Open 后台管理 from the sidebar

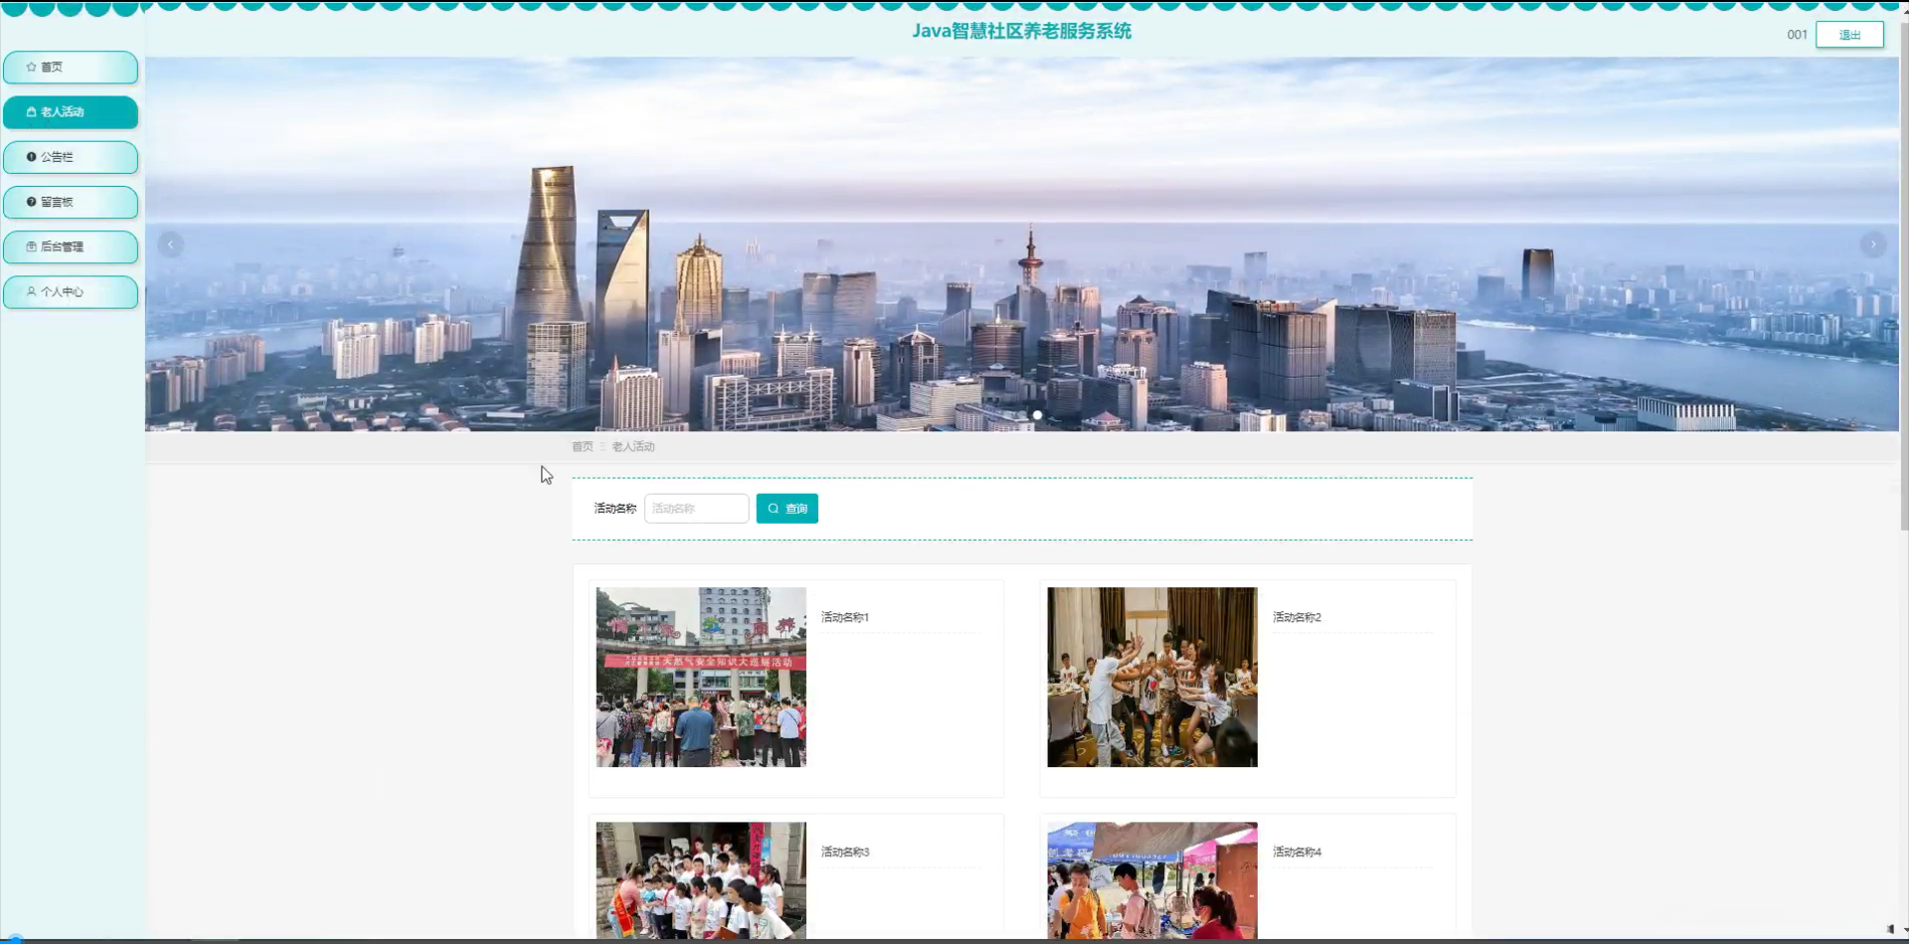click(x=71, y=247)
